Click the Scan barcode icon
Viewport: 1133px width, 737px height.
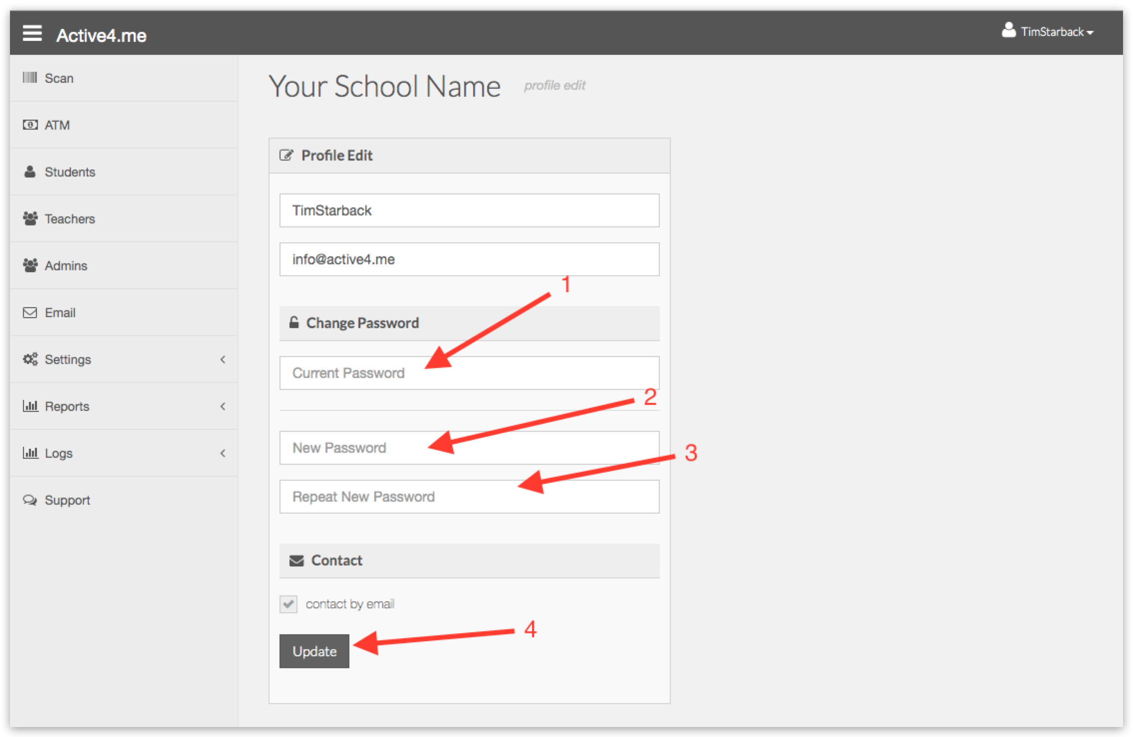[30, 78]
